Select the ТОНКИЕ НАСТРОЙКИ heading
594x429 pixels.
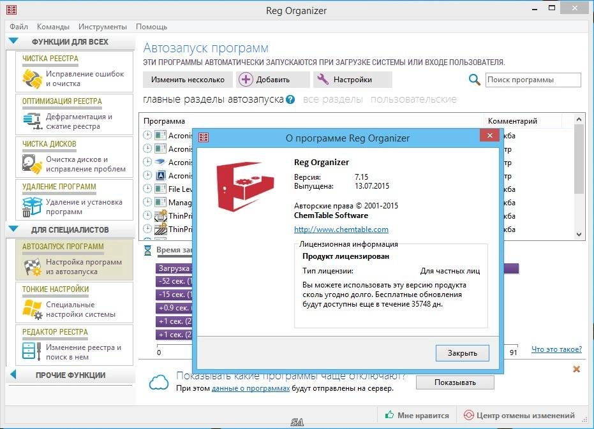coord(56,289)
